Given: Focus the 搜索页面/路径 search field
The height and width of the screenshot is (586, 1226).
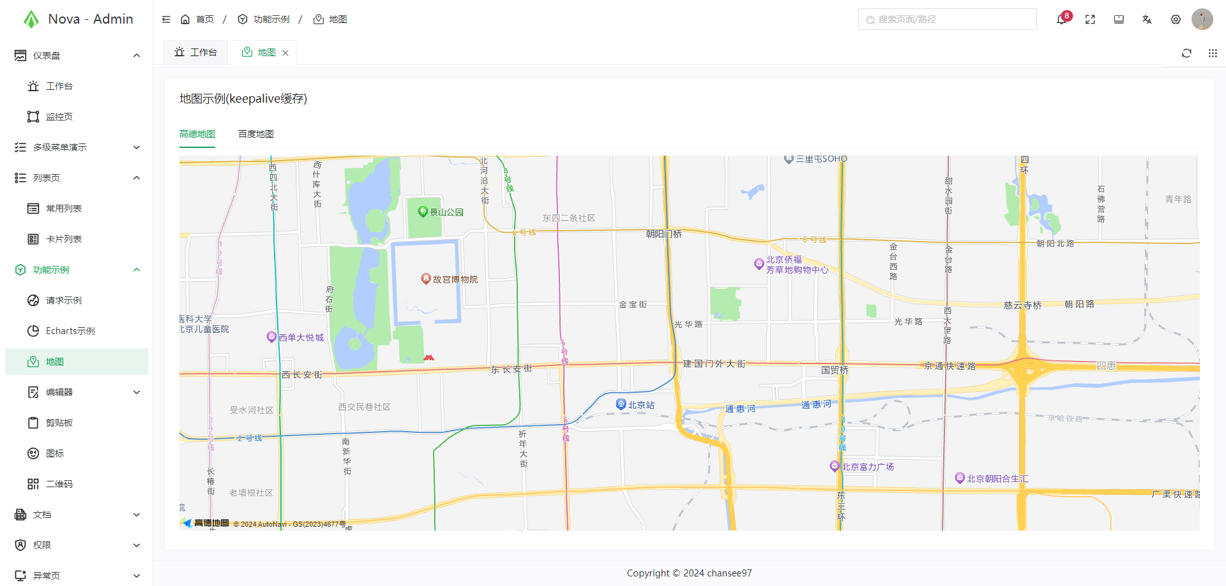Looking at the screenshot, I should click(947, 19).
